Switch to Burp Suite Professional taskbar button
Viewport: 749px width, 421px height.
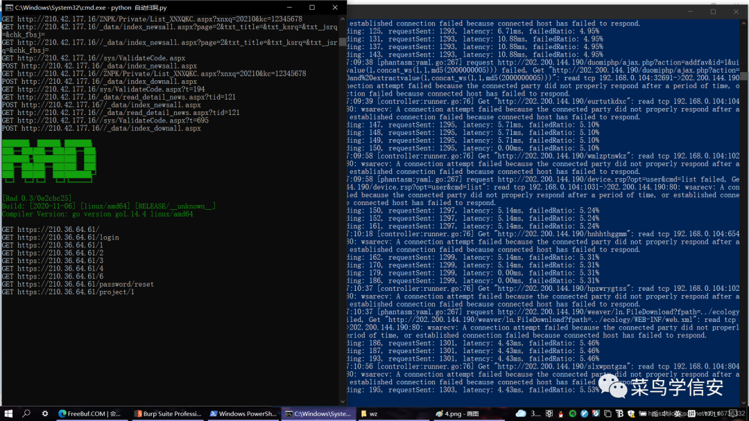pos(168,413)
